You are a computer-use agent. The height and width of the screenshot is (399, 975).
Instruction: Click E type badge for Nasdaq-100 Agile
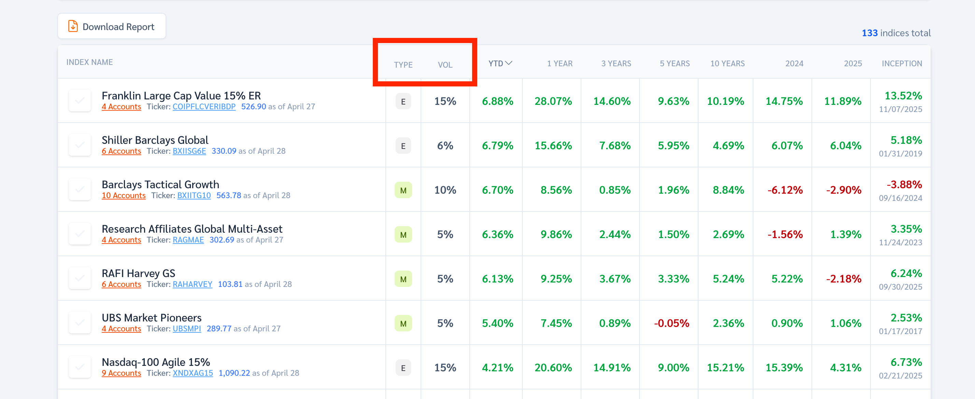coord(403,367)
